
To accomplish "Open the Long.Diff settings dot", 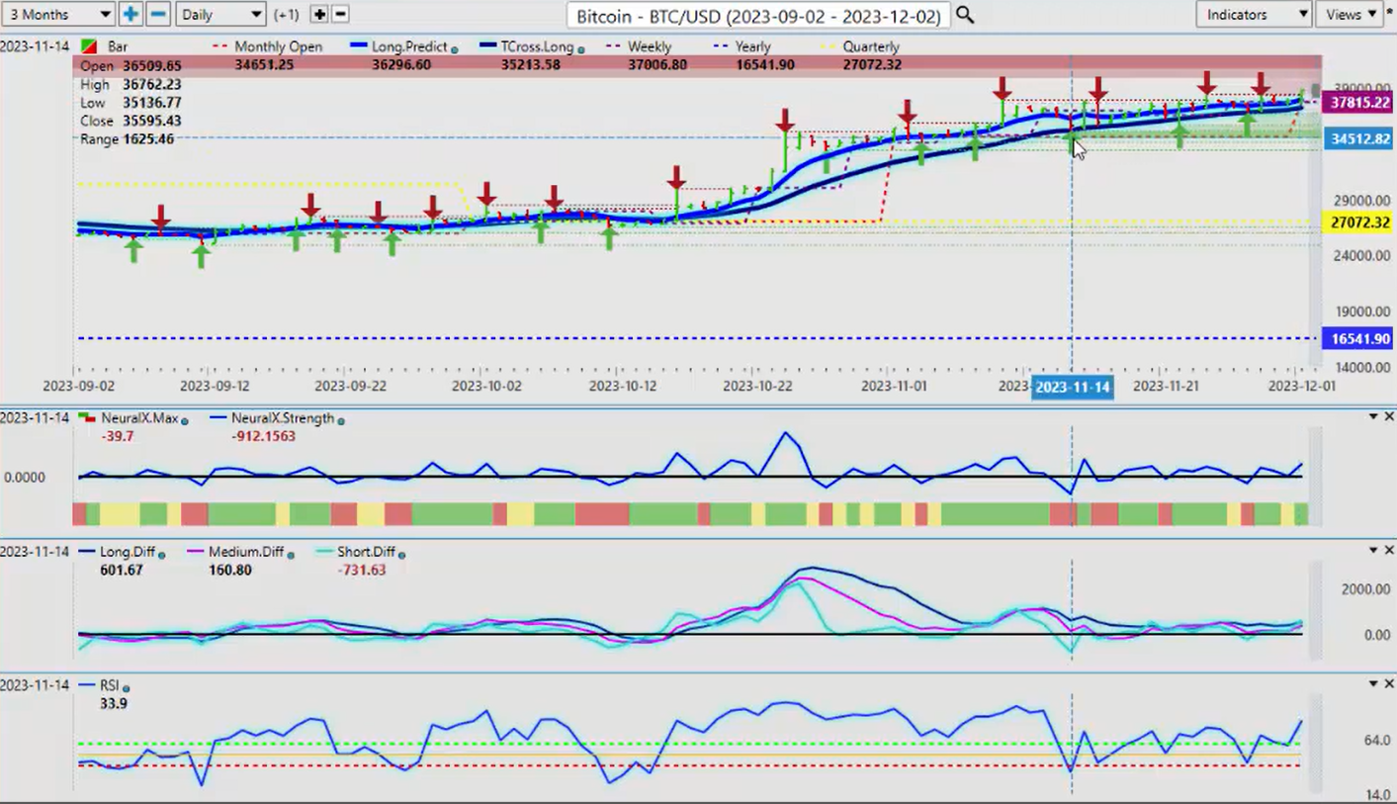I will click(x=162, y=555).
